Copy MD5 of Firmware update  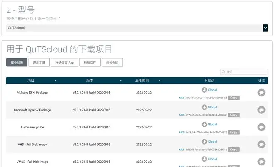(x=234, y=133)
